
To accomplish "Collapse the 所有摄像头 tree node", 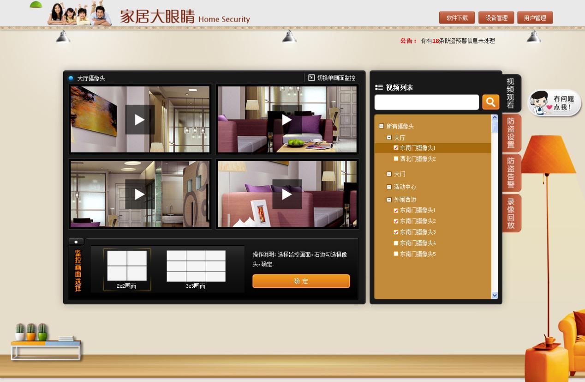I will click(x=381, y=126).
